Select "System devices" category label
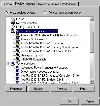The height and width of the screenshot is (106, 100). click(25, 63)
